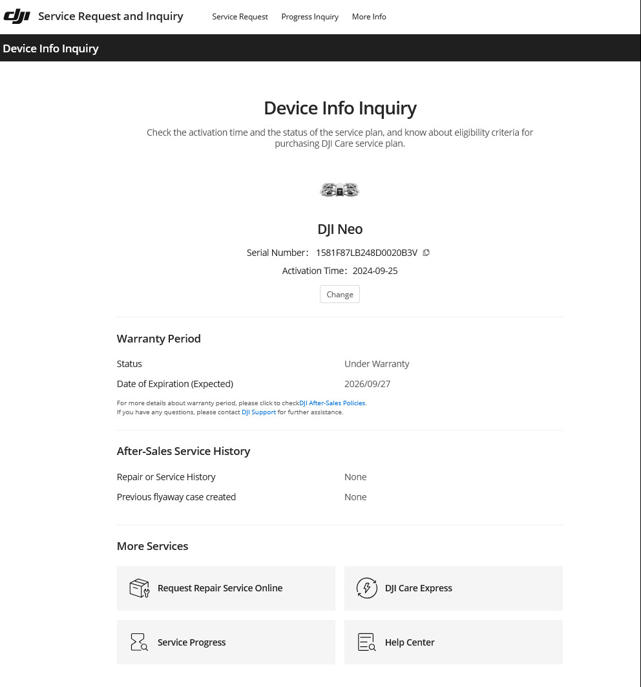
Task: Click the activation date 2024-09-25
Action: tap(375, 271)
